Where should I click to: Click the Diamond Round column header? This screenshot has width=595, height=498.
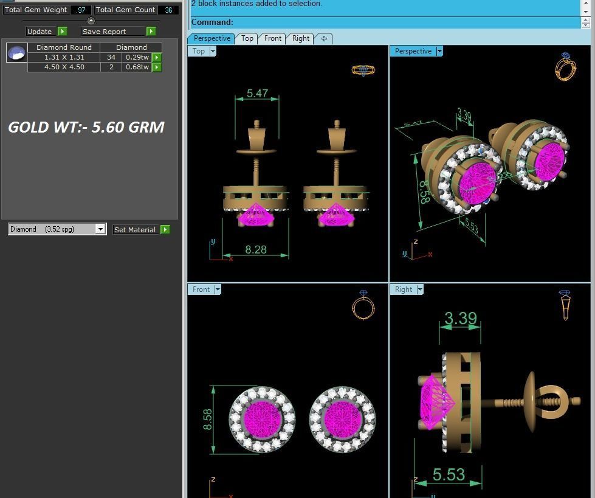coord(64,47)
